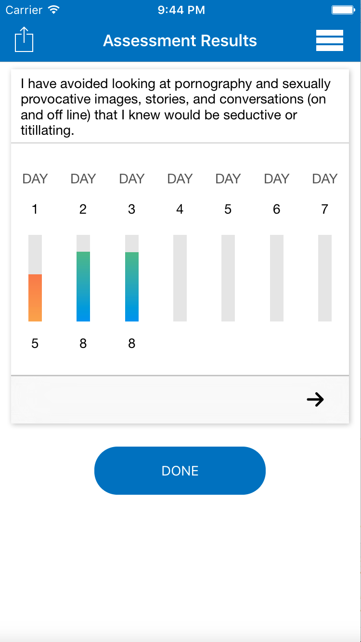Tap the DAY 7 column label
361x642 pixels.
(325, 179)
